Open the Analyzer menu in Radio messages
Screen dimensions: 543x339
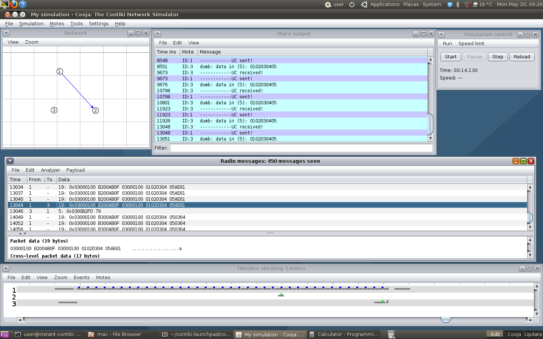click(x=51, y=170)
